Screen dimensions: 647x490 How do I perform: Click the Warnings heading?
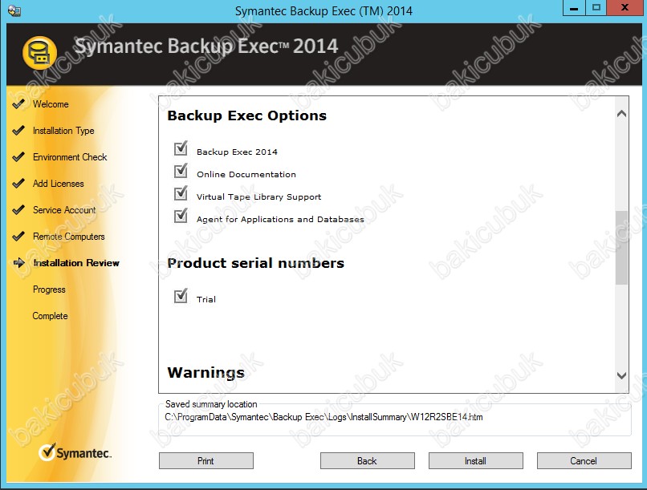point(206,373)
